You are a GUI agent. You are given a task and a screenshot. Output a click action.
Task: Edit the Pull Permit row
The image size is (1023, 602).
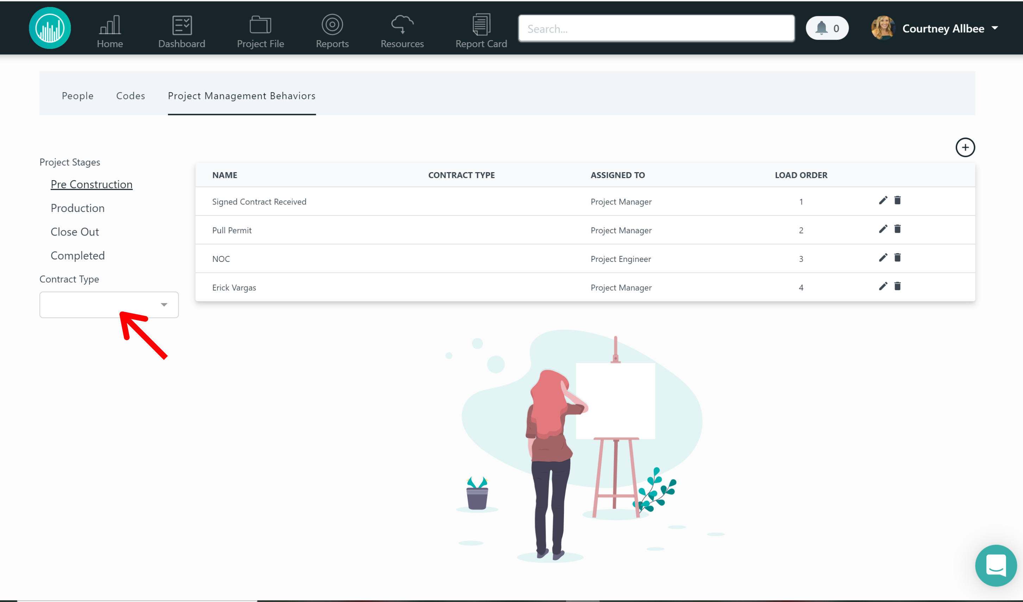click(883, 229)
